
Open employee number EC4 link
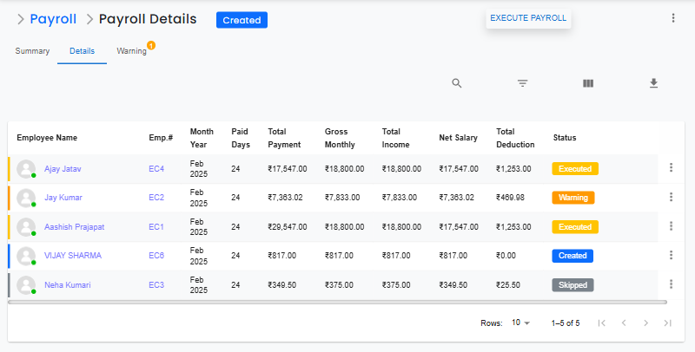coord(156,168)
